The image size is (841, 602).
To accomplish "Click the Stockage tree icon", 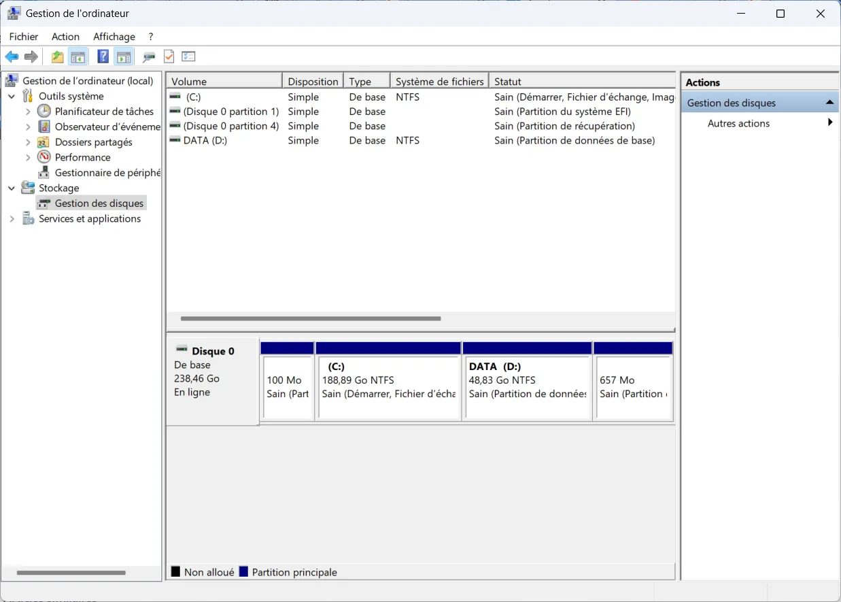I will (28, 188).
